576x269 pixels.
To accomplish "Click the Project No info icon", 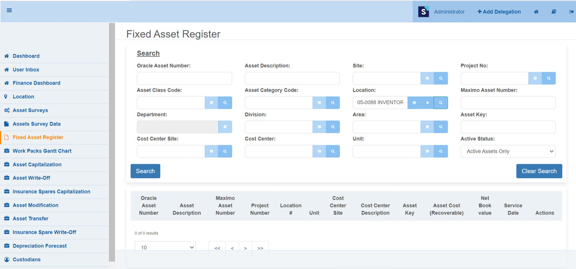I will (x=535, y=78).
